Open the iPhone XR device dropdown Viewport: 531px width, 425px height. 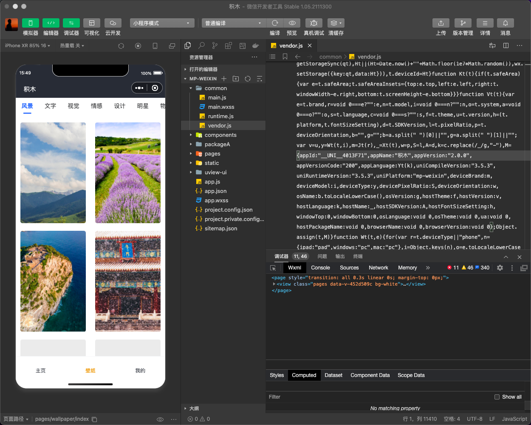pyautogui.click(x=28, y=45)
